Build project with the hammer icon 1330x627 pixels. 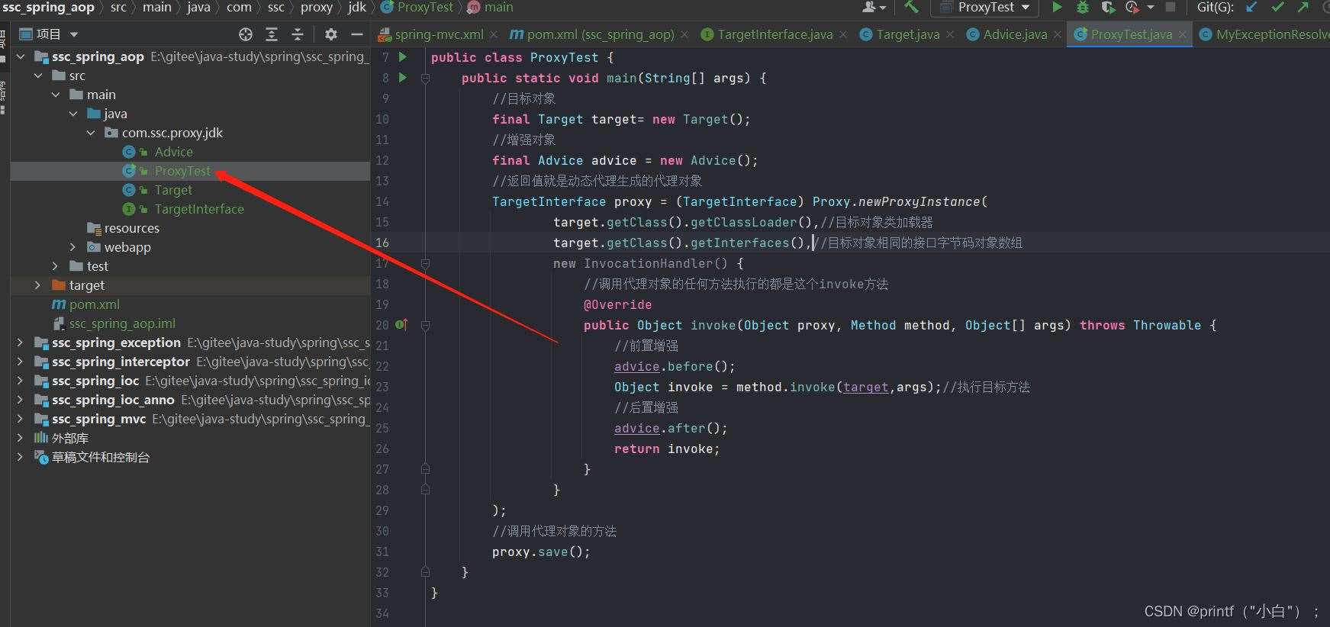pyautogui.click(x=911, y=8)
